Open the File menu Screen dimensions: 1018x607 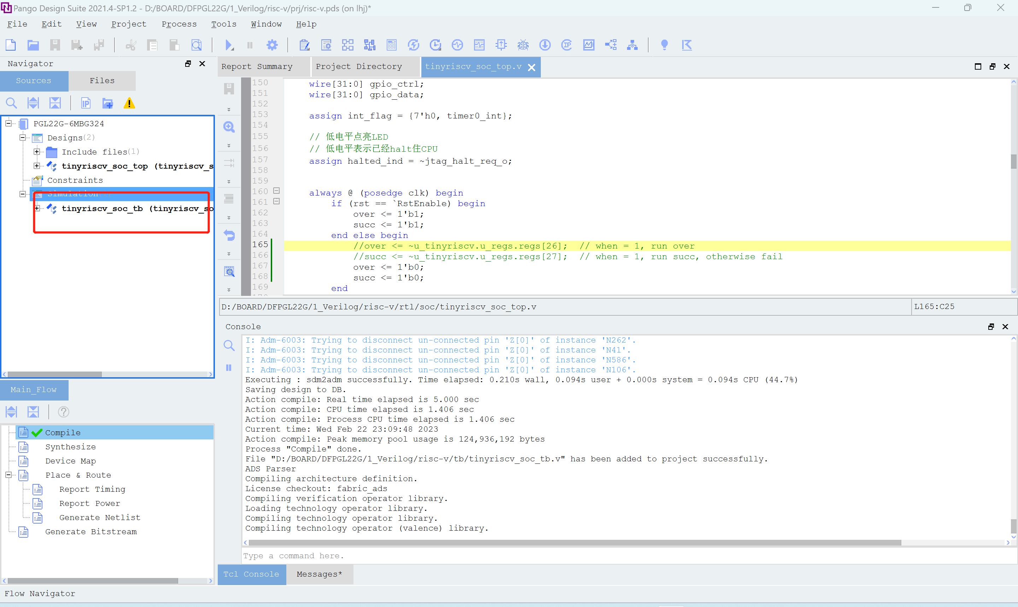17,24
